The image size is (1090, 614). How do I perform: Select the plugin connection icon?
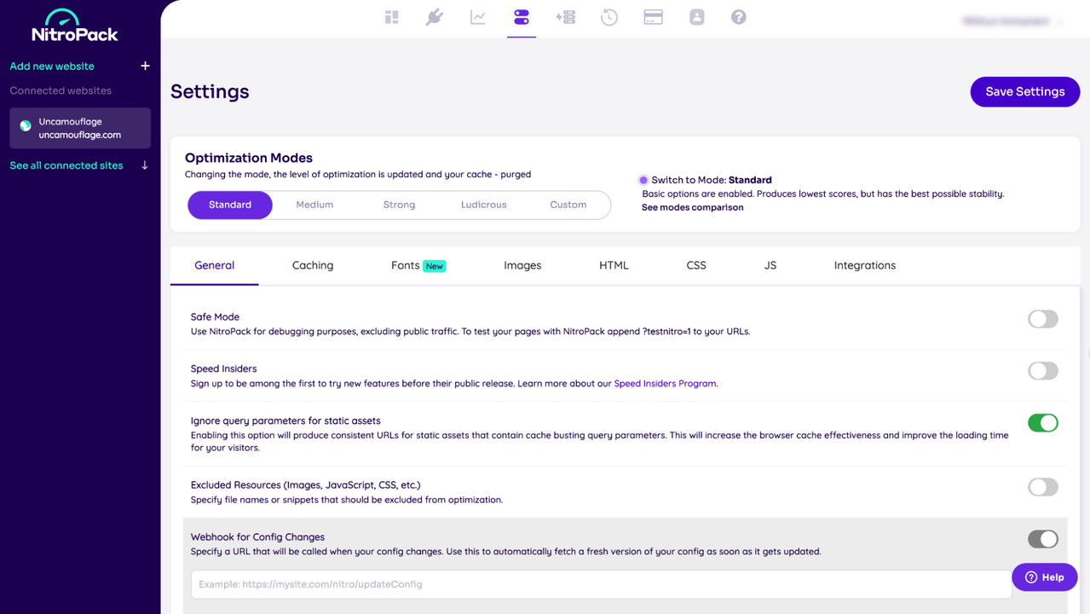(435, 17)
